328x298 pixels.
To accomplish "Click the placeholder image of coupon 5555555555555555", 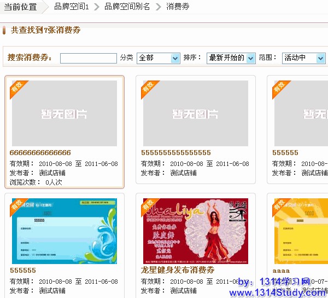I will [x=196, y=113].
